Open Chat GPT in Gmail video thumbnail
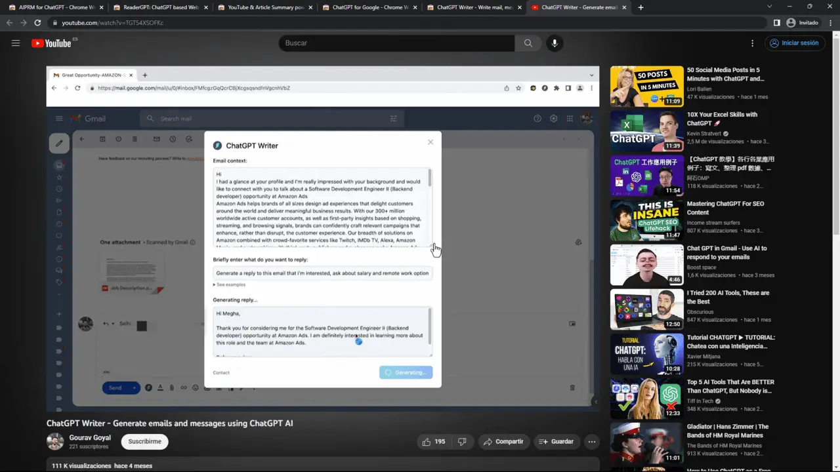The height and width of the screenshot is (472, 840). tap(646, 264)
